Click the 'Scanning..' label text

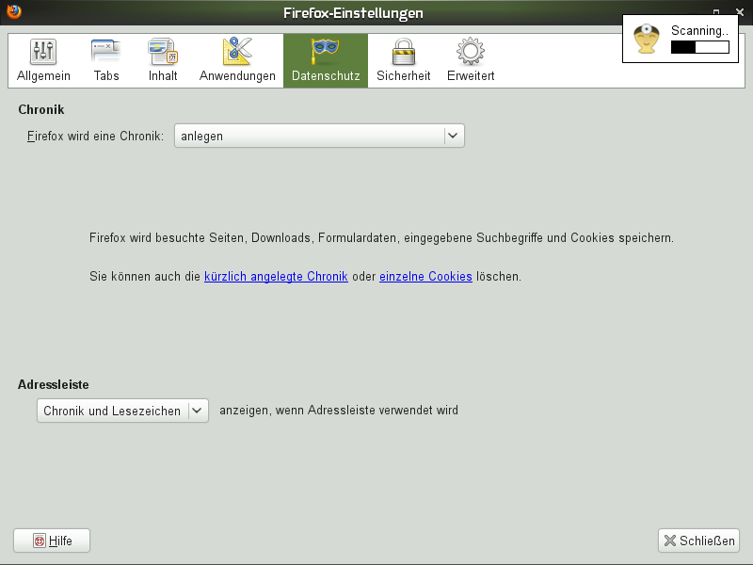[699, 31]
